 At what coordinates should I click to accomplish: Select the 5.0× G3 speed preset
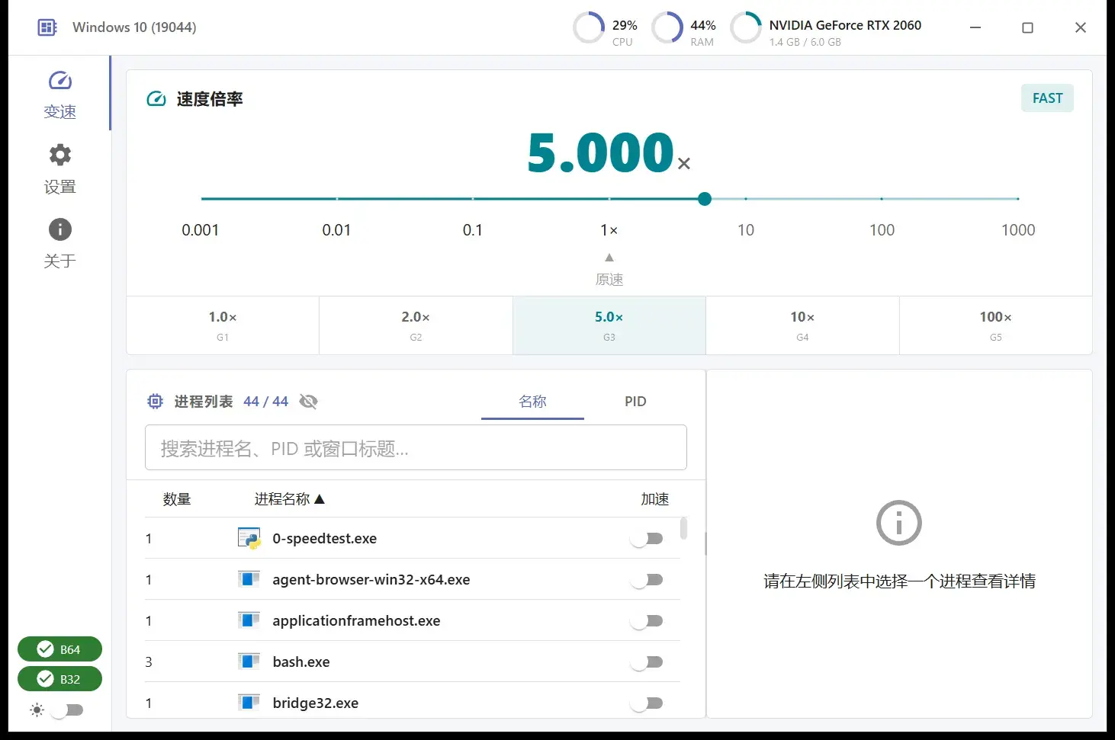609,325
